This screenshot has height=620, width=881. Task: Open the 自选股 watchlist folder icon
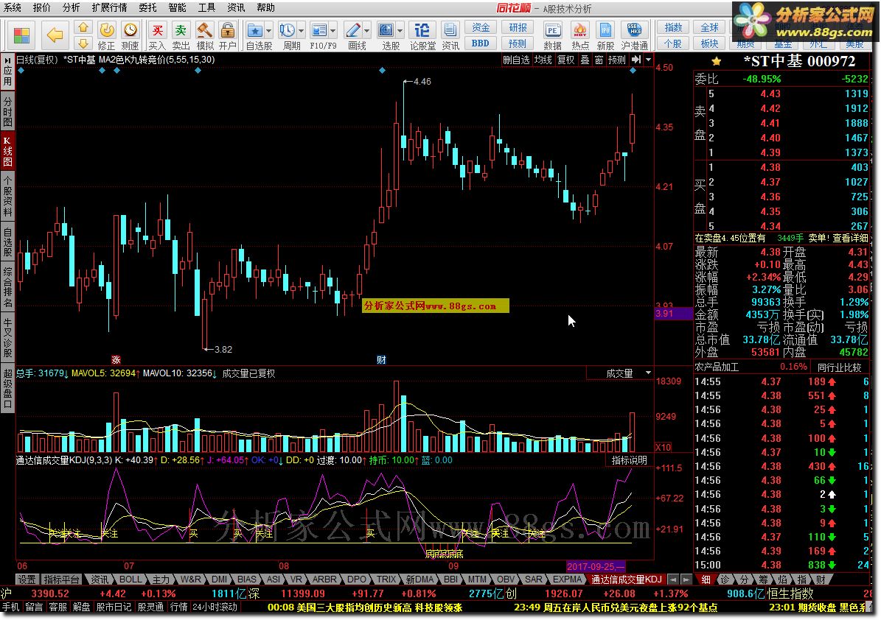(255, 30)
